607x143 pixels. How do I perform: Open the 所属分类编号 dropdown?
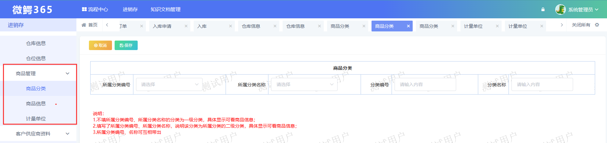point(169,84)
